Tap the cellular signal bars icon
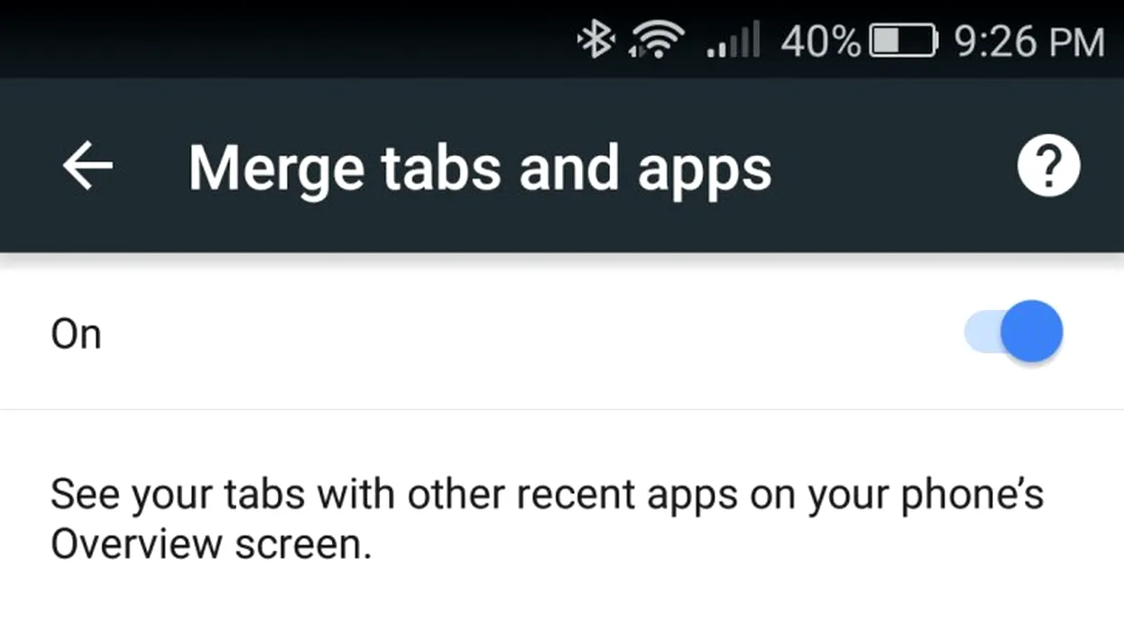1124x631 pixels. [x=733, y=41]
